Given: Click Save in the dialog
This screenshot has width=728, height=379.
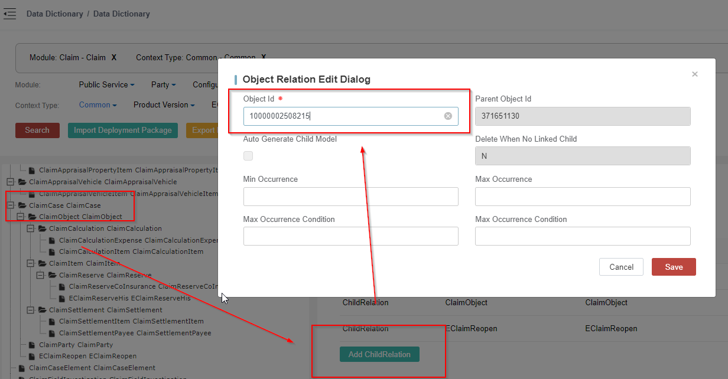Looking at the screenshot, I should coord(674,267).
